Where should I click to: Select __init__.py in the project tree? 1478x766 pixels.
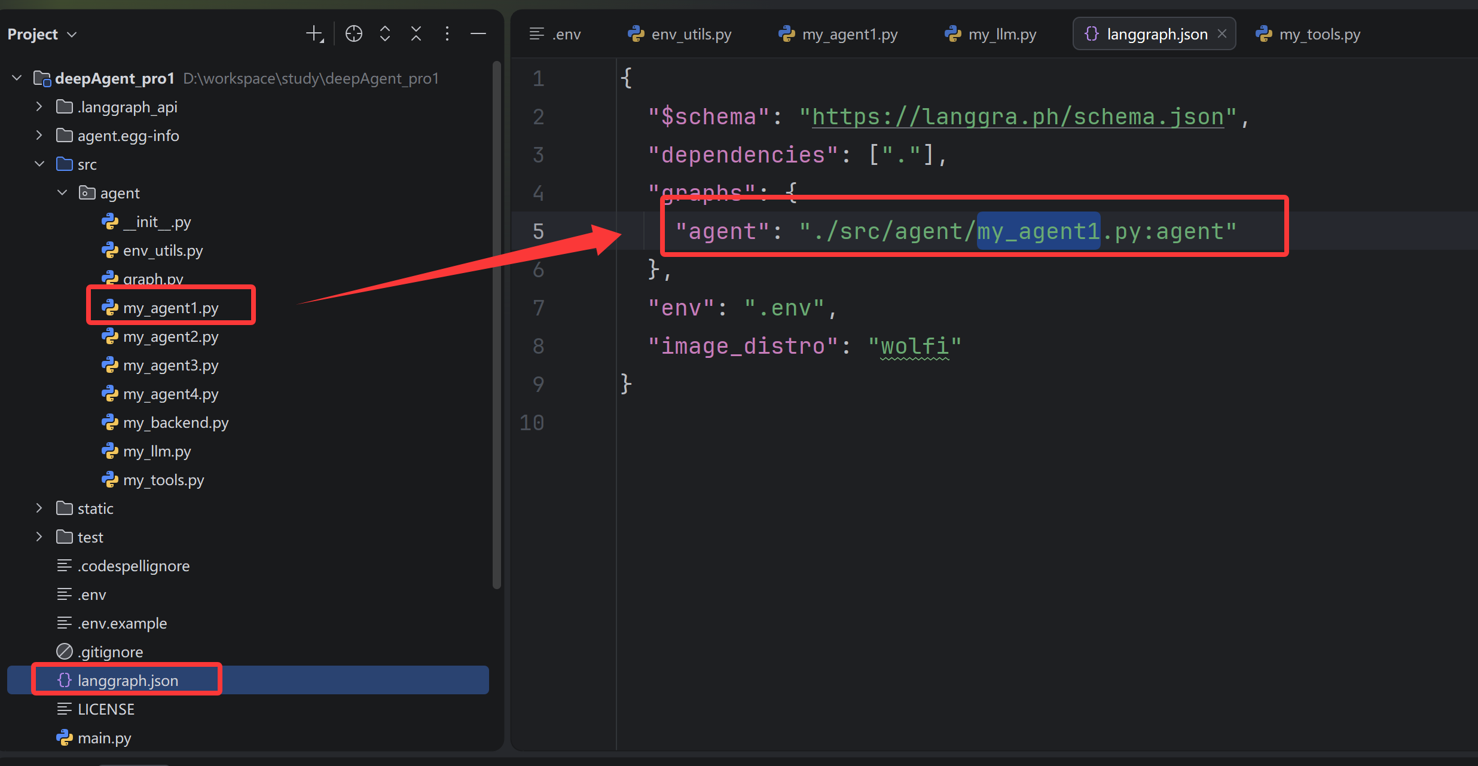coord(157,222)
